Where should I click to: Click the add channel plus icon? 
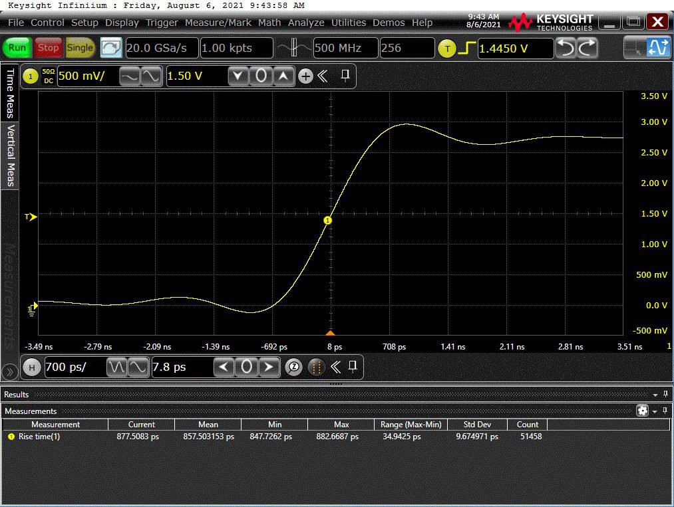[x=305, y=76]
